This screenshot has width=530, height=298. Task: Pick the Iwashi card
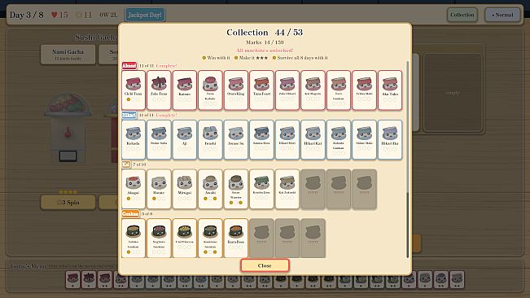click(x=210, y=139)
